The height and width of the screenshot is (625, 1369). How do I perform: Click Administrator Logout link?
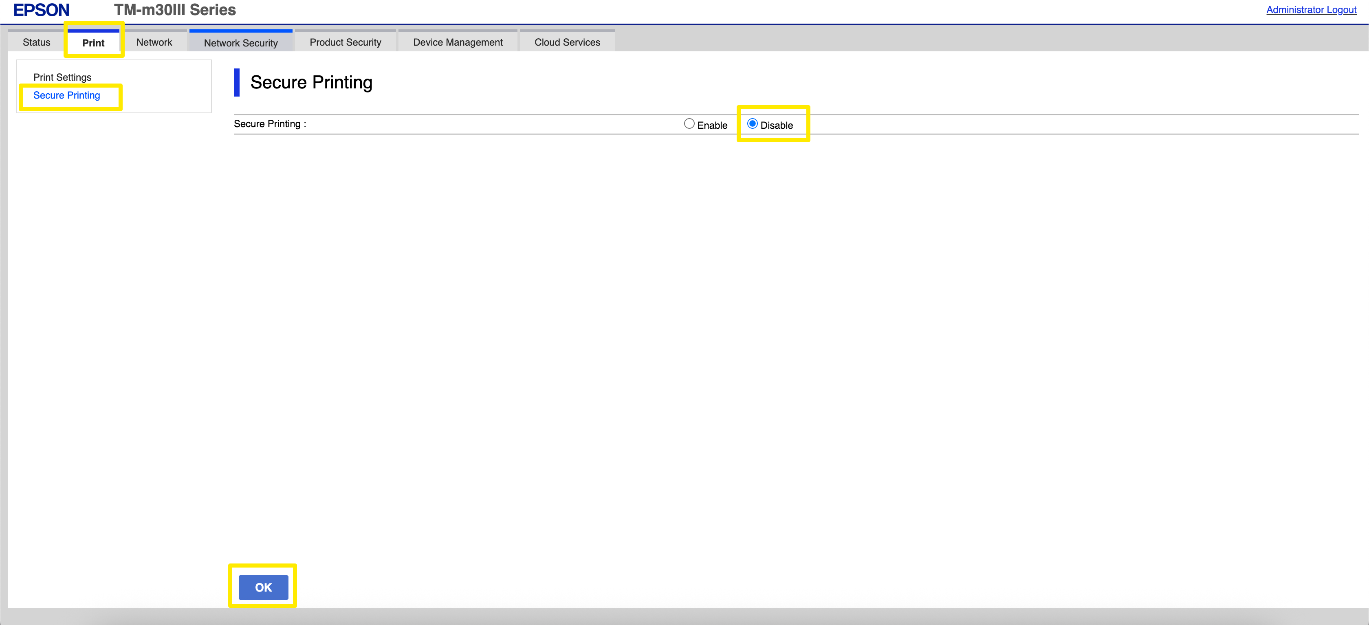coord(1311,9)
